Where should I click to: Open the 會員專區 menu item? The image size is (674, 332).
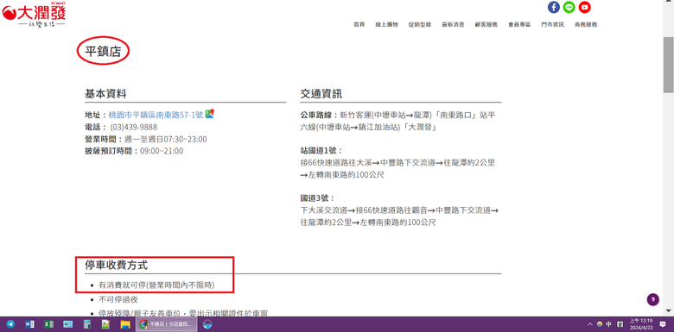pyautogui.click(x=519, y=25)
